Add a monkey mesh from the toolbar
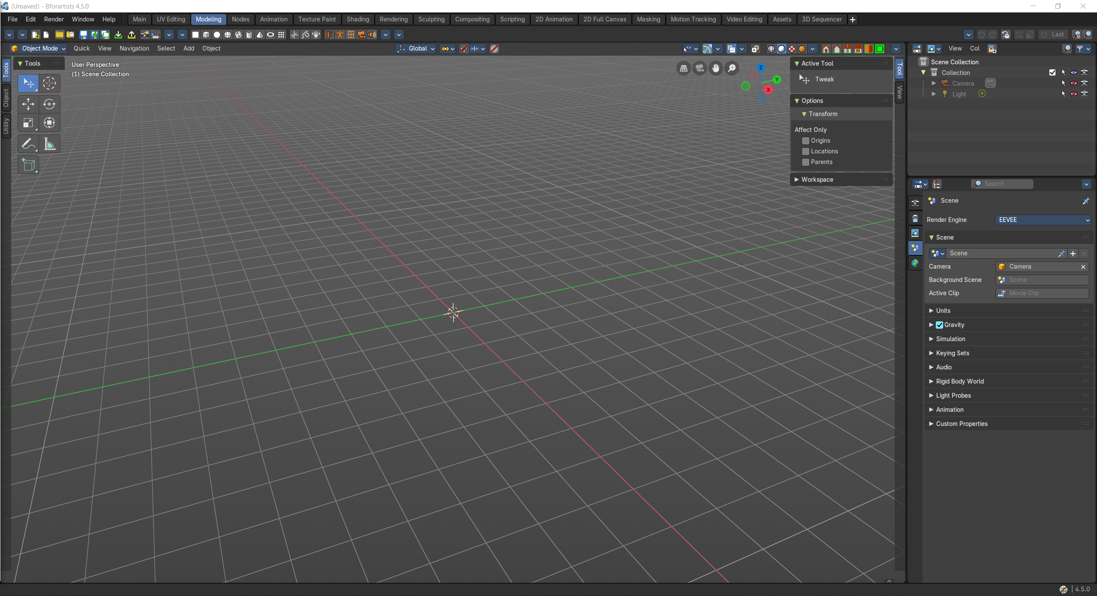Screen dimensions: 1097x596 [x=316, y=35]
